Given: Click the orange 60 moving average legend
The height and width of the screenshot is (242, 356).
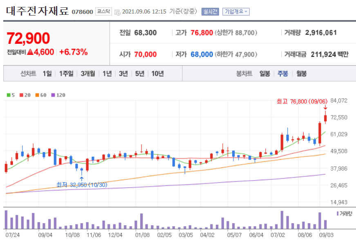Looking at the screenshot, I should click(41, 95).
